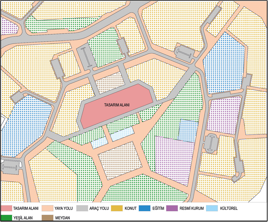
Task: Click the TASARIM ALANI legend text
Action: pyautogui.click(x=26, y=208)
